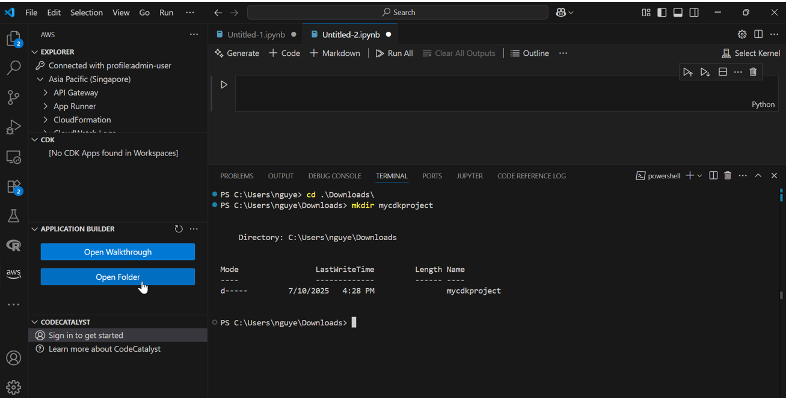Split the terminal pane icon

(713, 175)
